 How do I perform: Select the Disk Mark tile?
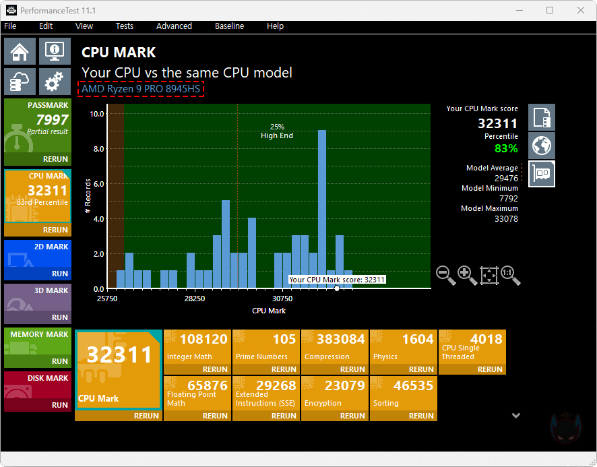point(38,385)
